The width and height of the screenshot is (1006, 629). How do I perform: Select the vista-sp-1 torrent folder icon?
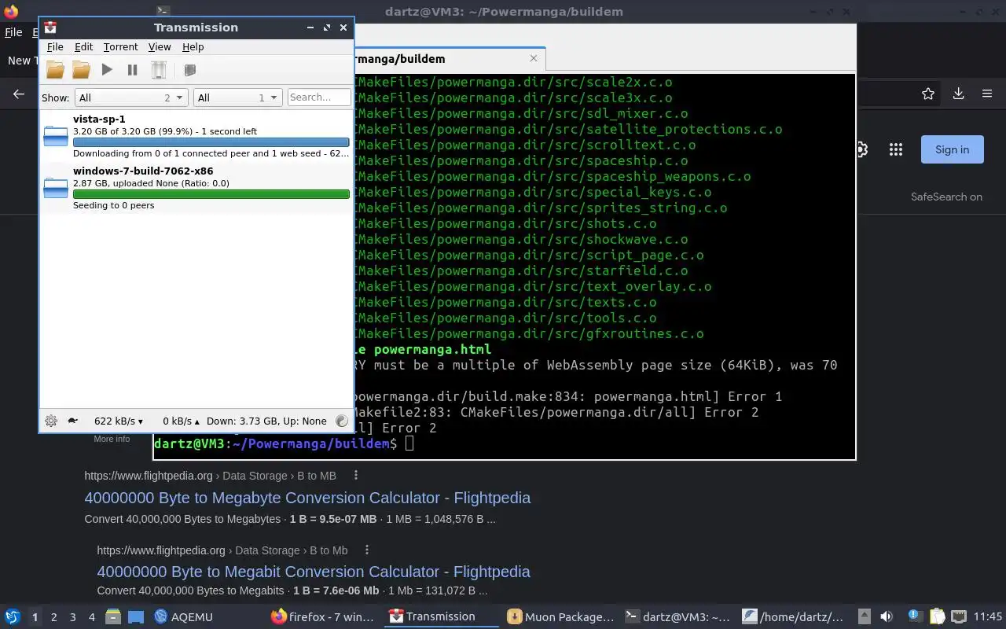pyautogui.click(x=56, y=136)
